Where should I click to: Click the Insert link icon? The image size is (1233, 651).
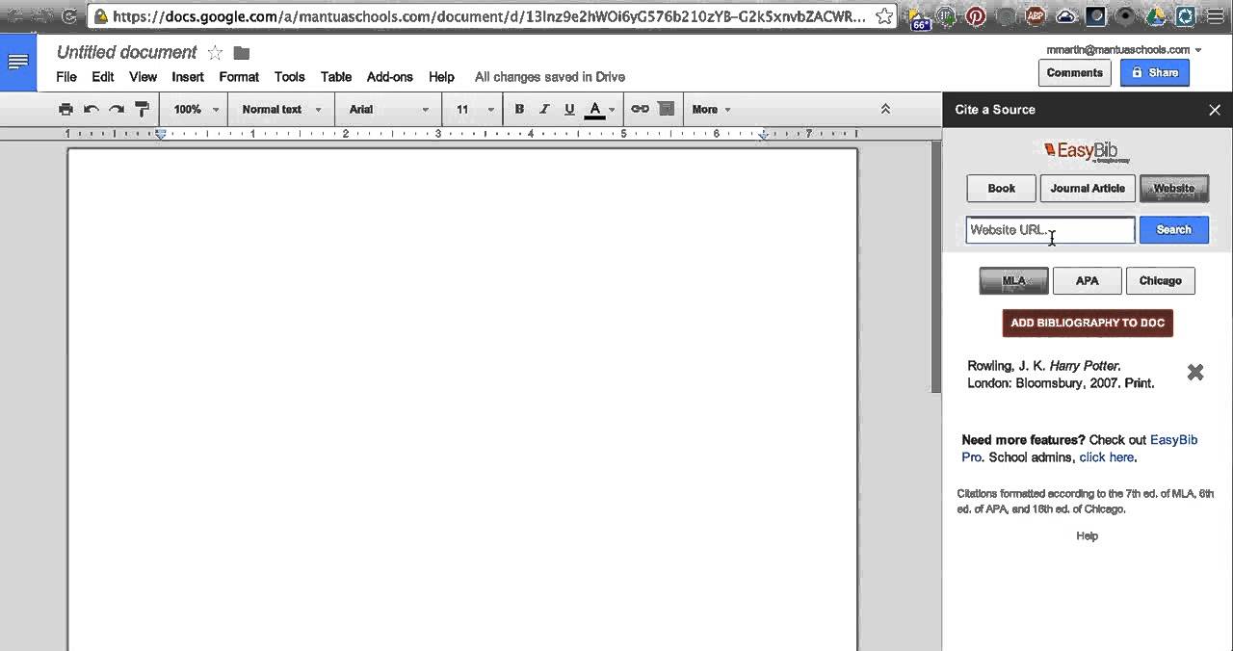coord(640,110)
